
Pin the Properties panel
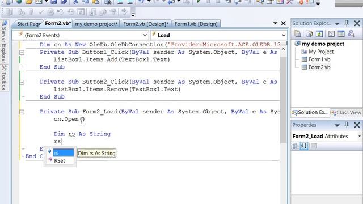(x=347, y=125)
